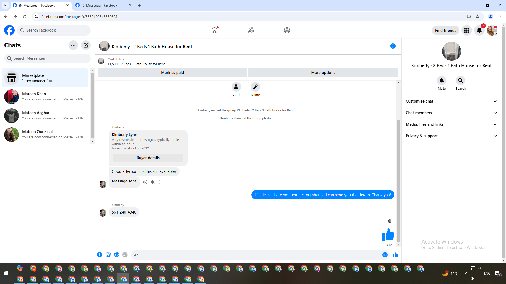React to the 'Message sent' message
Screen dimensions: 506x284
(x=145, y=182)
